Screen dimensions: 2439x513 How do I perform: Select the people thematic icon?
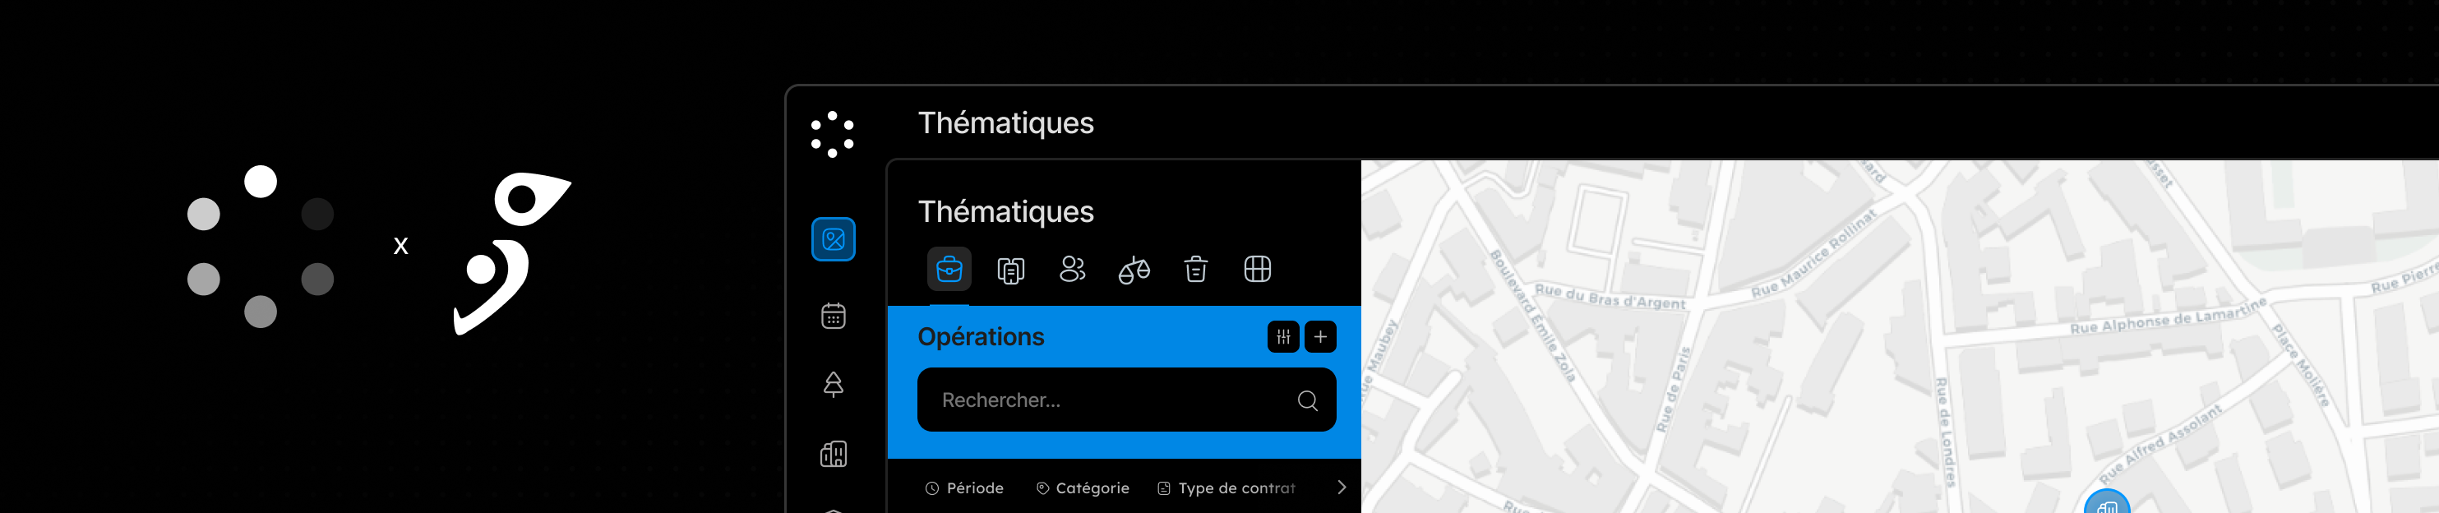click(1072, 270)
